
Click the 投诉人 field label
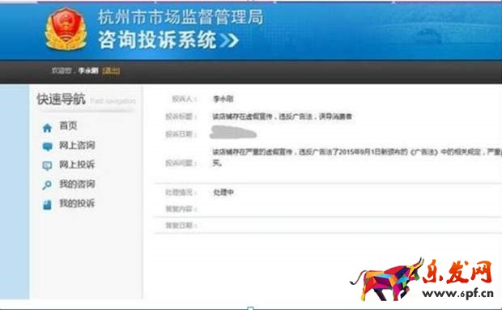tap(184, 100)
